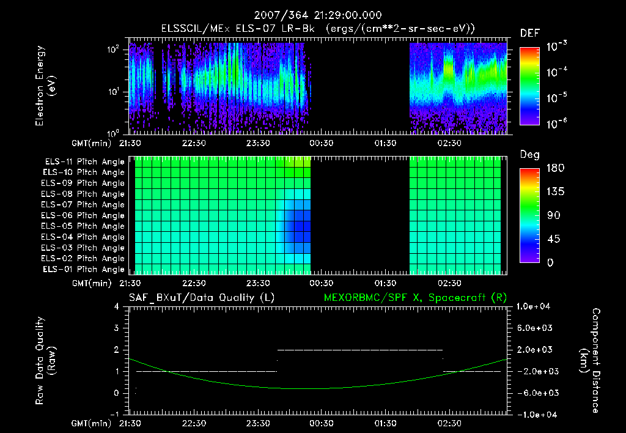
Task: Select the Component Distance (km) axis title
Action: [x=590, y=361]
